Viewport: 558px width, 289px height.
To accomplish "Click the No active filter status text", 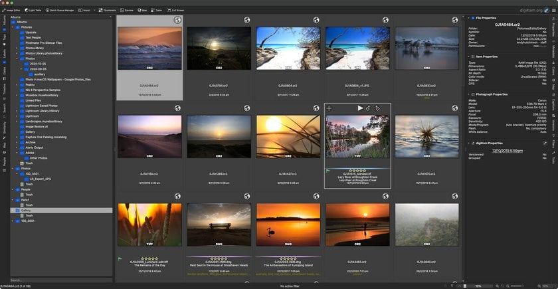I will pyautogui.click(x=288, y=286).
